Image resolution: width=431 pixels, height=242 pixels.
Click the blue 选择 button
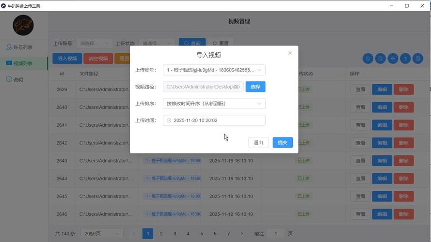tap(255, 87)
